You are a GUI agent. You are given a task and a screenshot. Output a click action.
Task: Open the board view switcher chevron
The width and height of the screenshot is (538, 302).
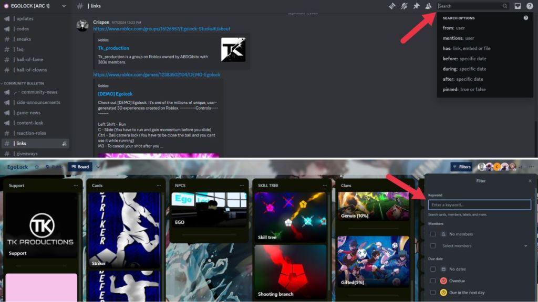coord(98,167)
